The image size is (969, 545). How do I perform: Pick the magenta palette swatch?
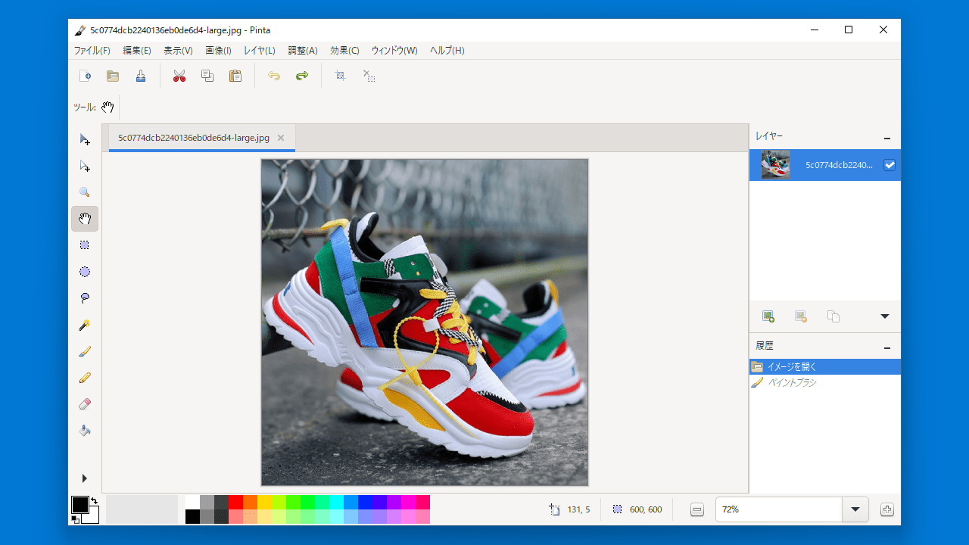(408, 502)
